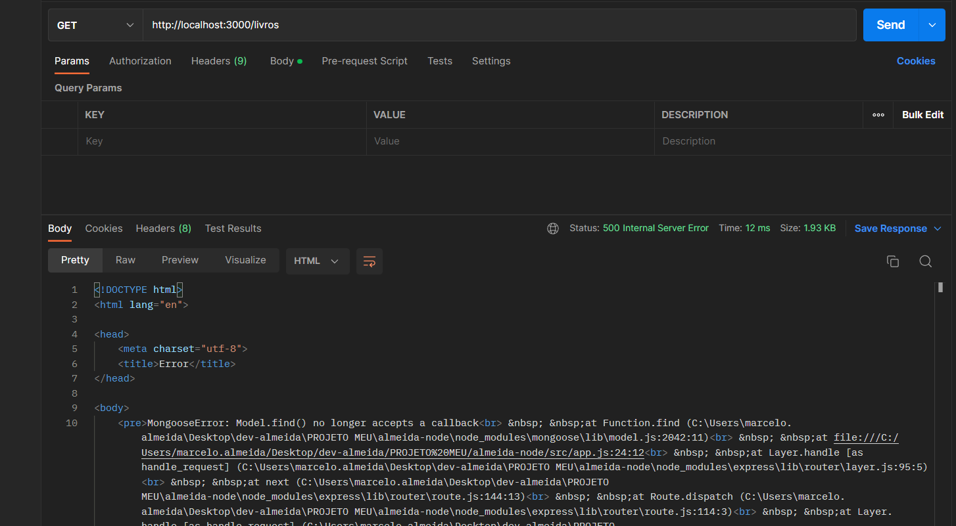
Task: Select the response Body tab
Action: point(60,229)
